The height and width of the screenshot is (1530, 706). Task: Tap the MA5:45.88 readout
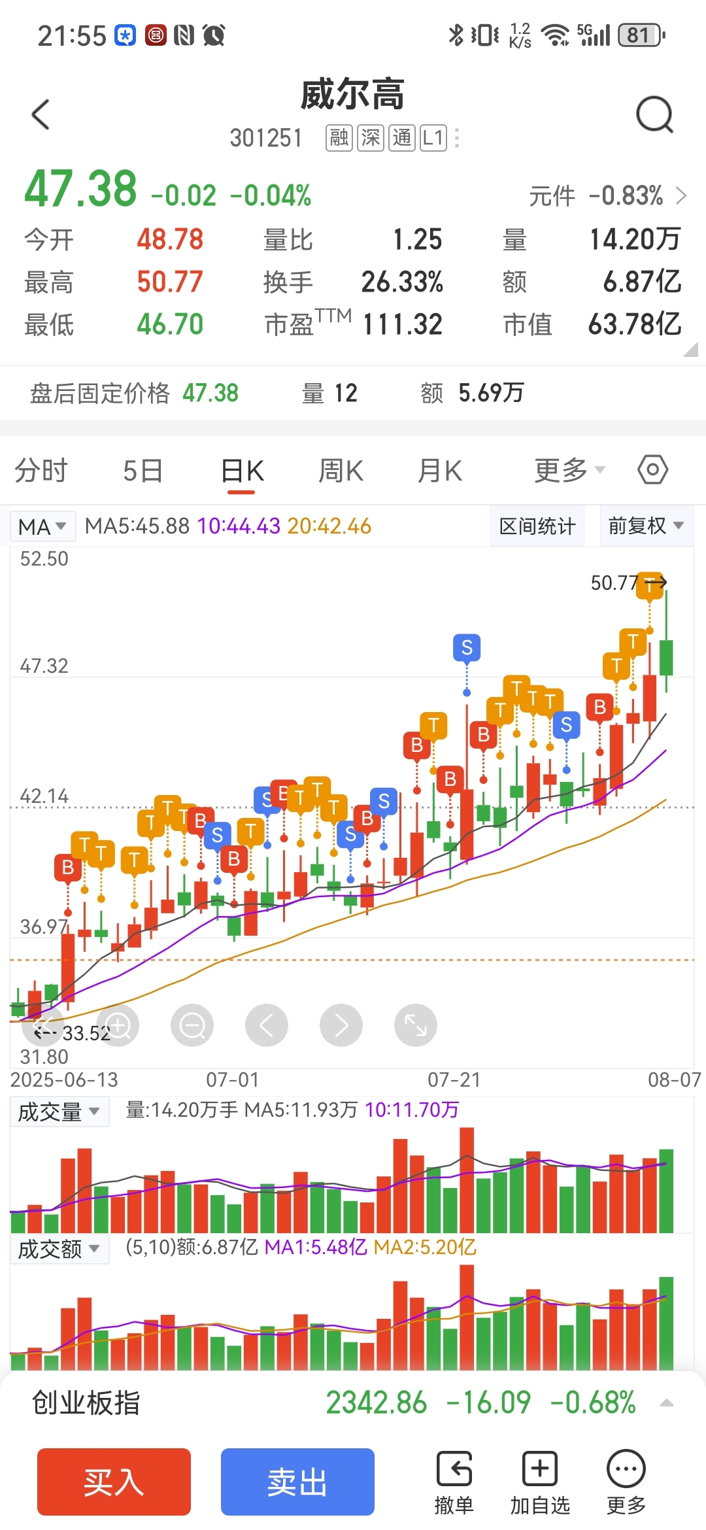[x=137, y=526]
